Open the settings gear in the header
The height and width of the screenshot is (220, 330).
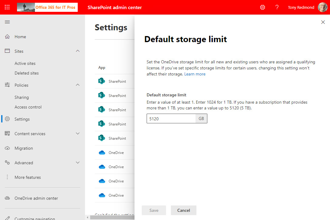262,7
